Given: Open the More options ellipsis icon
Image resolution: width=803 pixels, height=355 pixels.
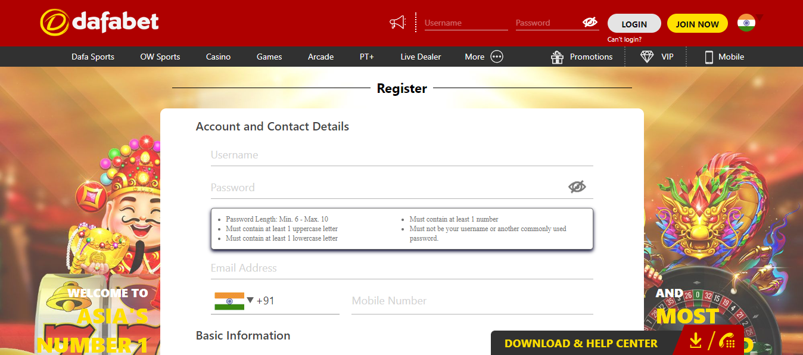Looking at the screenshot, I should coord(497,56).
